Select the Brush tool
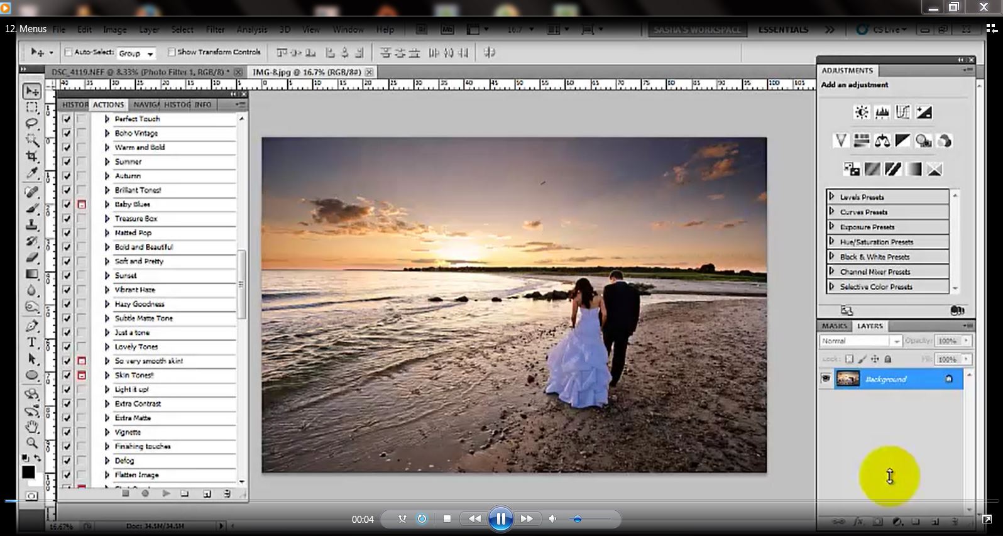The width and height of the screenshot is (1003, 536). coord(31,209)
